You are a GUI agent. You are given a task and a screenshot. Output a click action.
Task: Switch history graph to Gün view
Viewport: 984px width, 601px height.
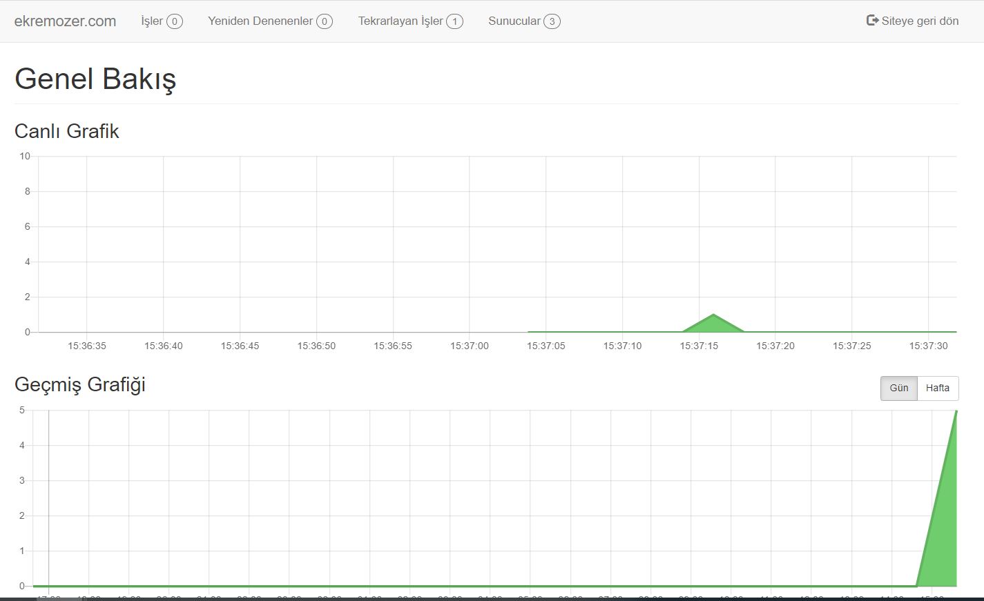898,388
